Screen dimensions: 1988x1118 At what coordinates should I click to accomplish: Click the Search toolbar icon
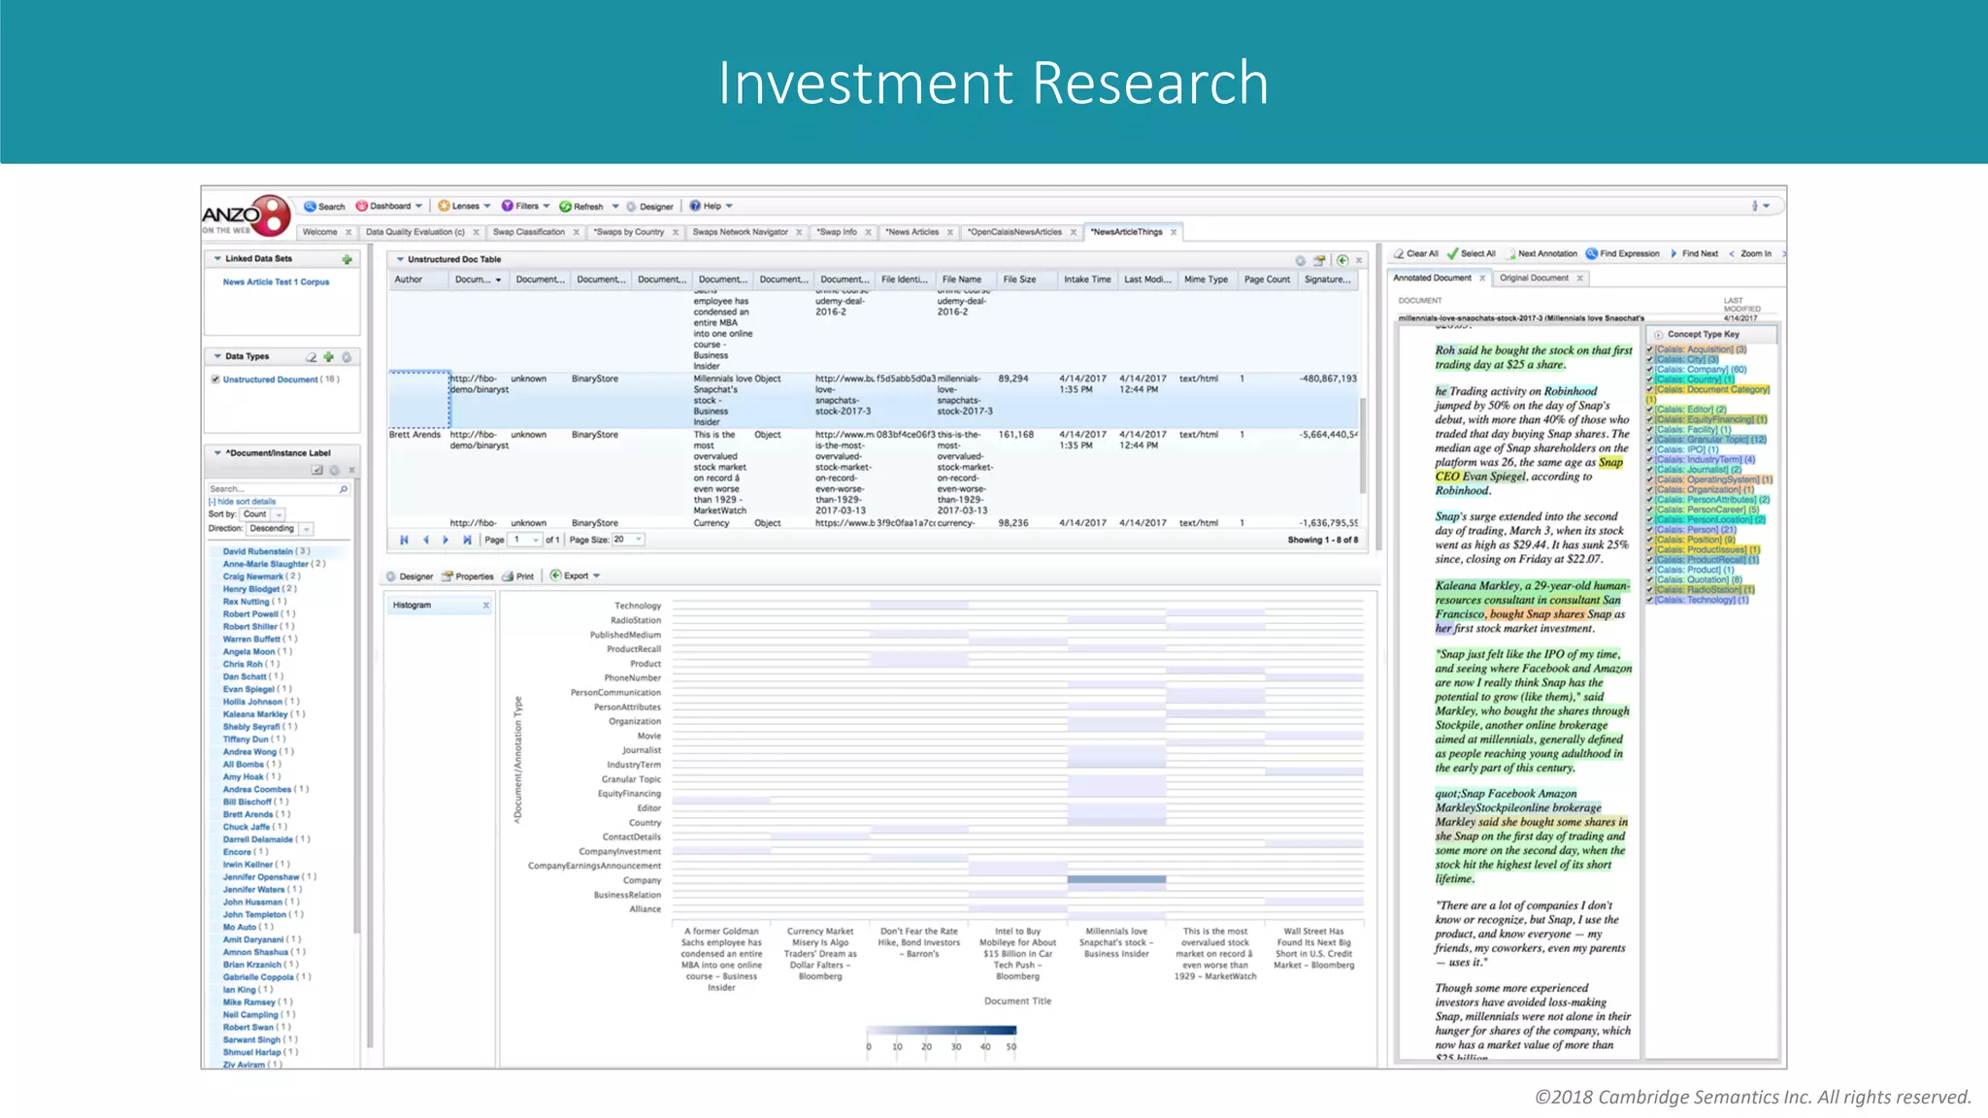(x=310, y=206)
